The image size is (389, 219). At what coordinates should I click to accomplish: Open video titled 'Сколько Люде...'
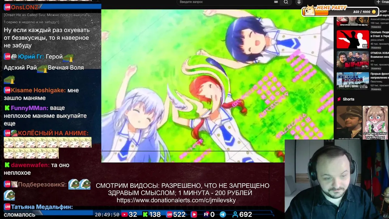point(380,34)
